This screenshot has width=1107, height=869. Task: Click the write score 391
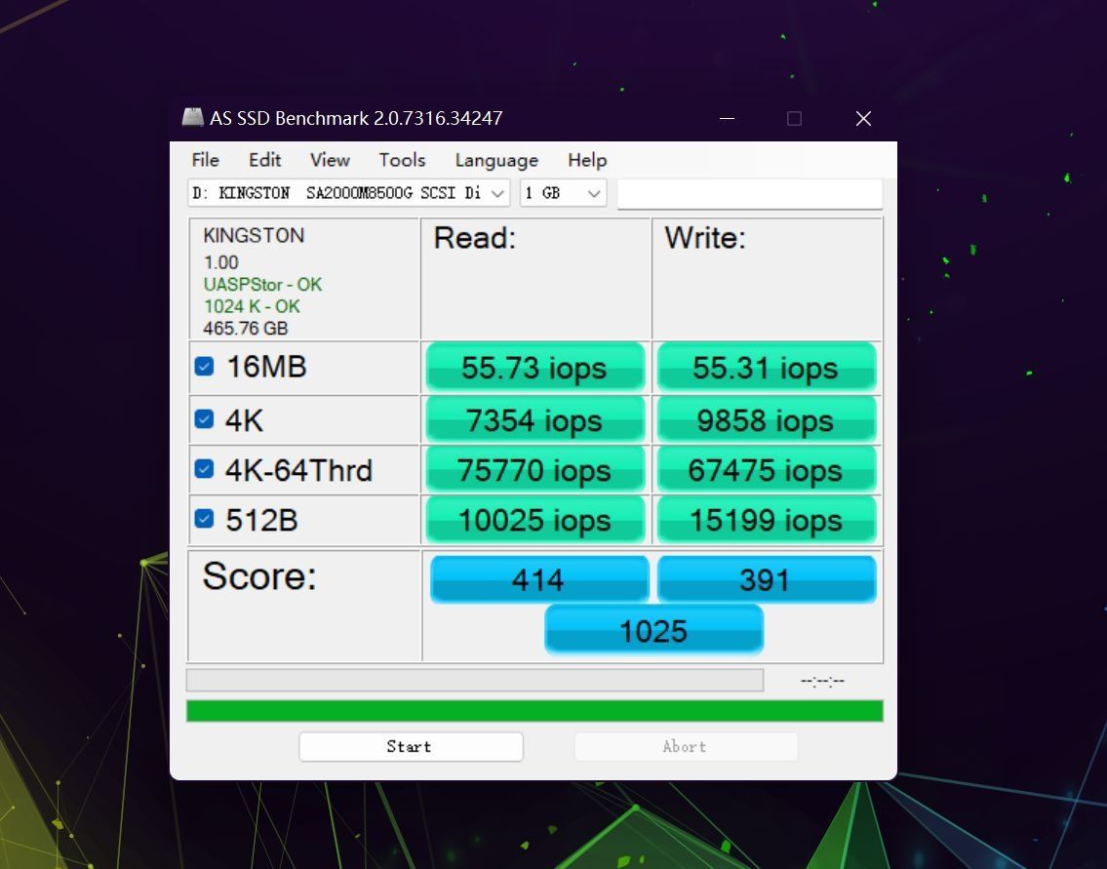pos(766,579)
